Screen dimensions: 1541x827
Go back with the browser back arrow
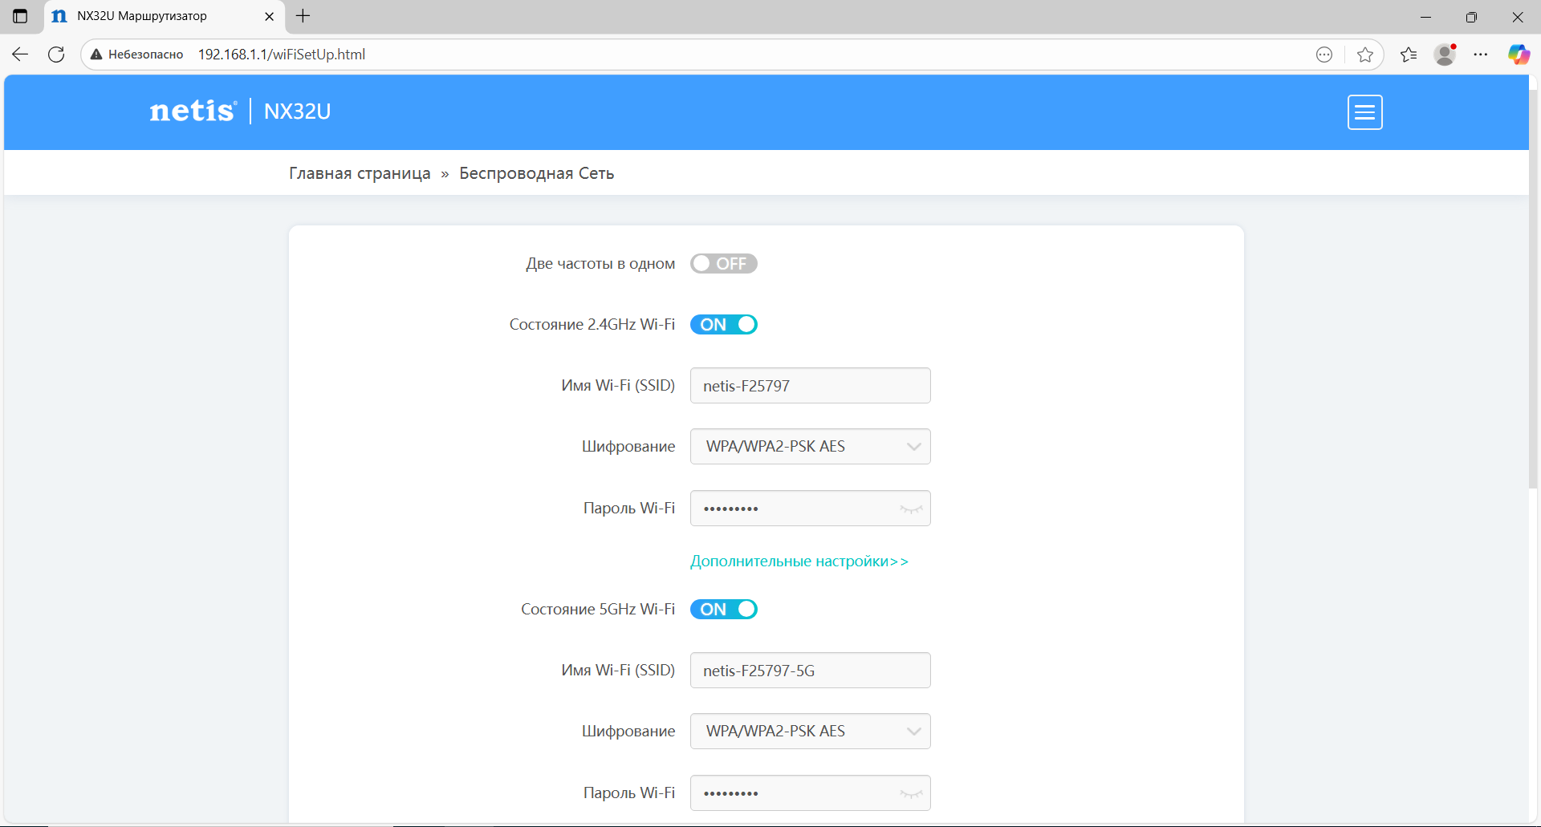pos(20,55)
